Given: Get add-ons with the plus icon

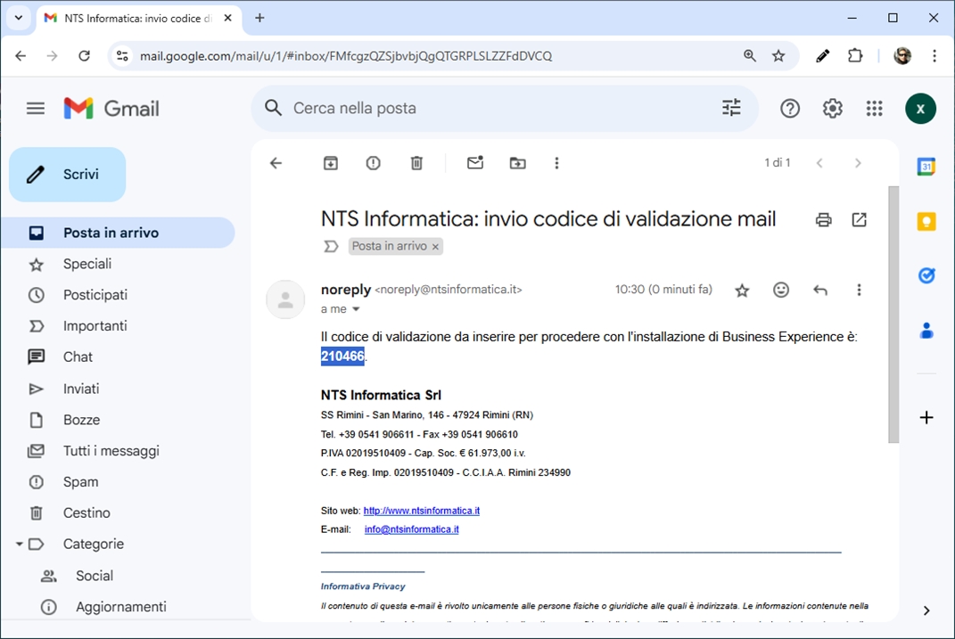Looking at the screenshot, I should tap(926, 417).
